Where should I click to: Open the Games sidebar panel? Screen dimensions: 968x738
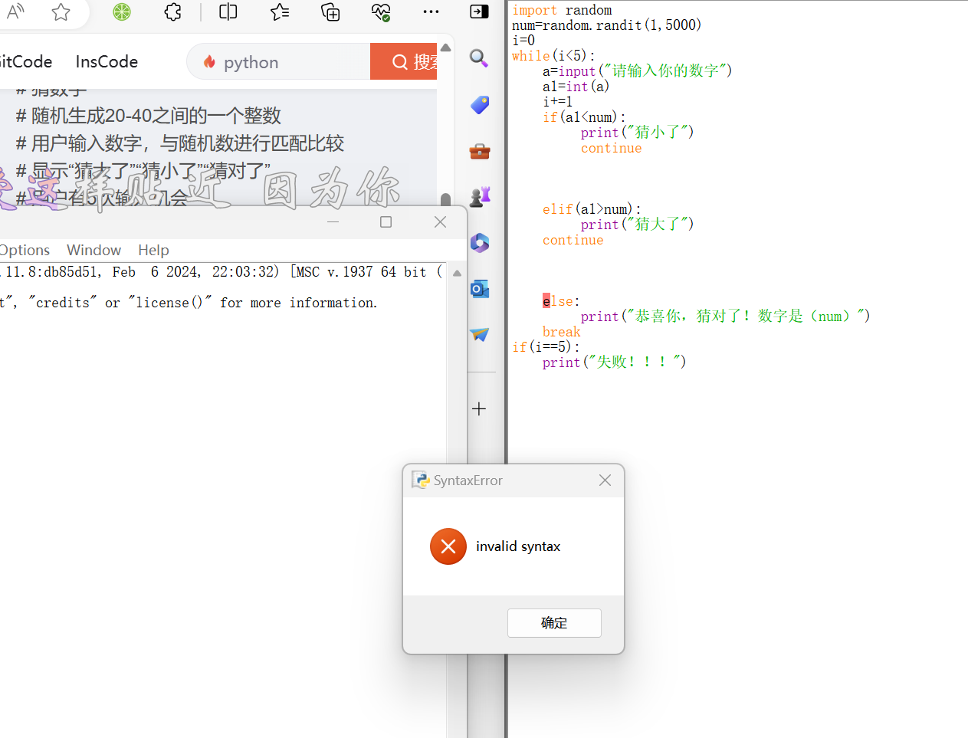tap(479, 197)
